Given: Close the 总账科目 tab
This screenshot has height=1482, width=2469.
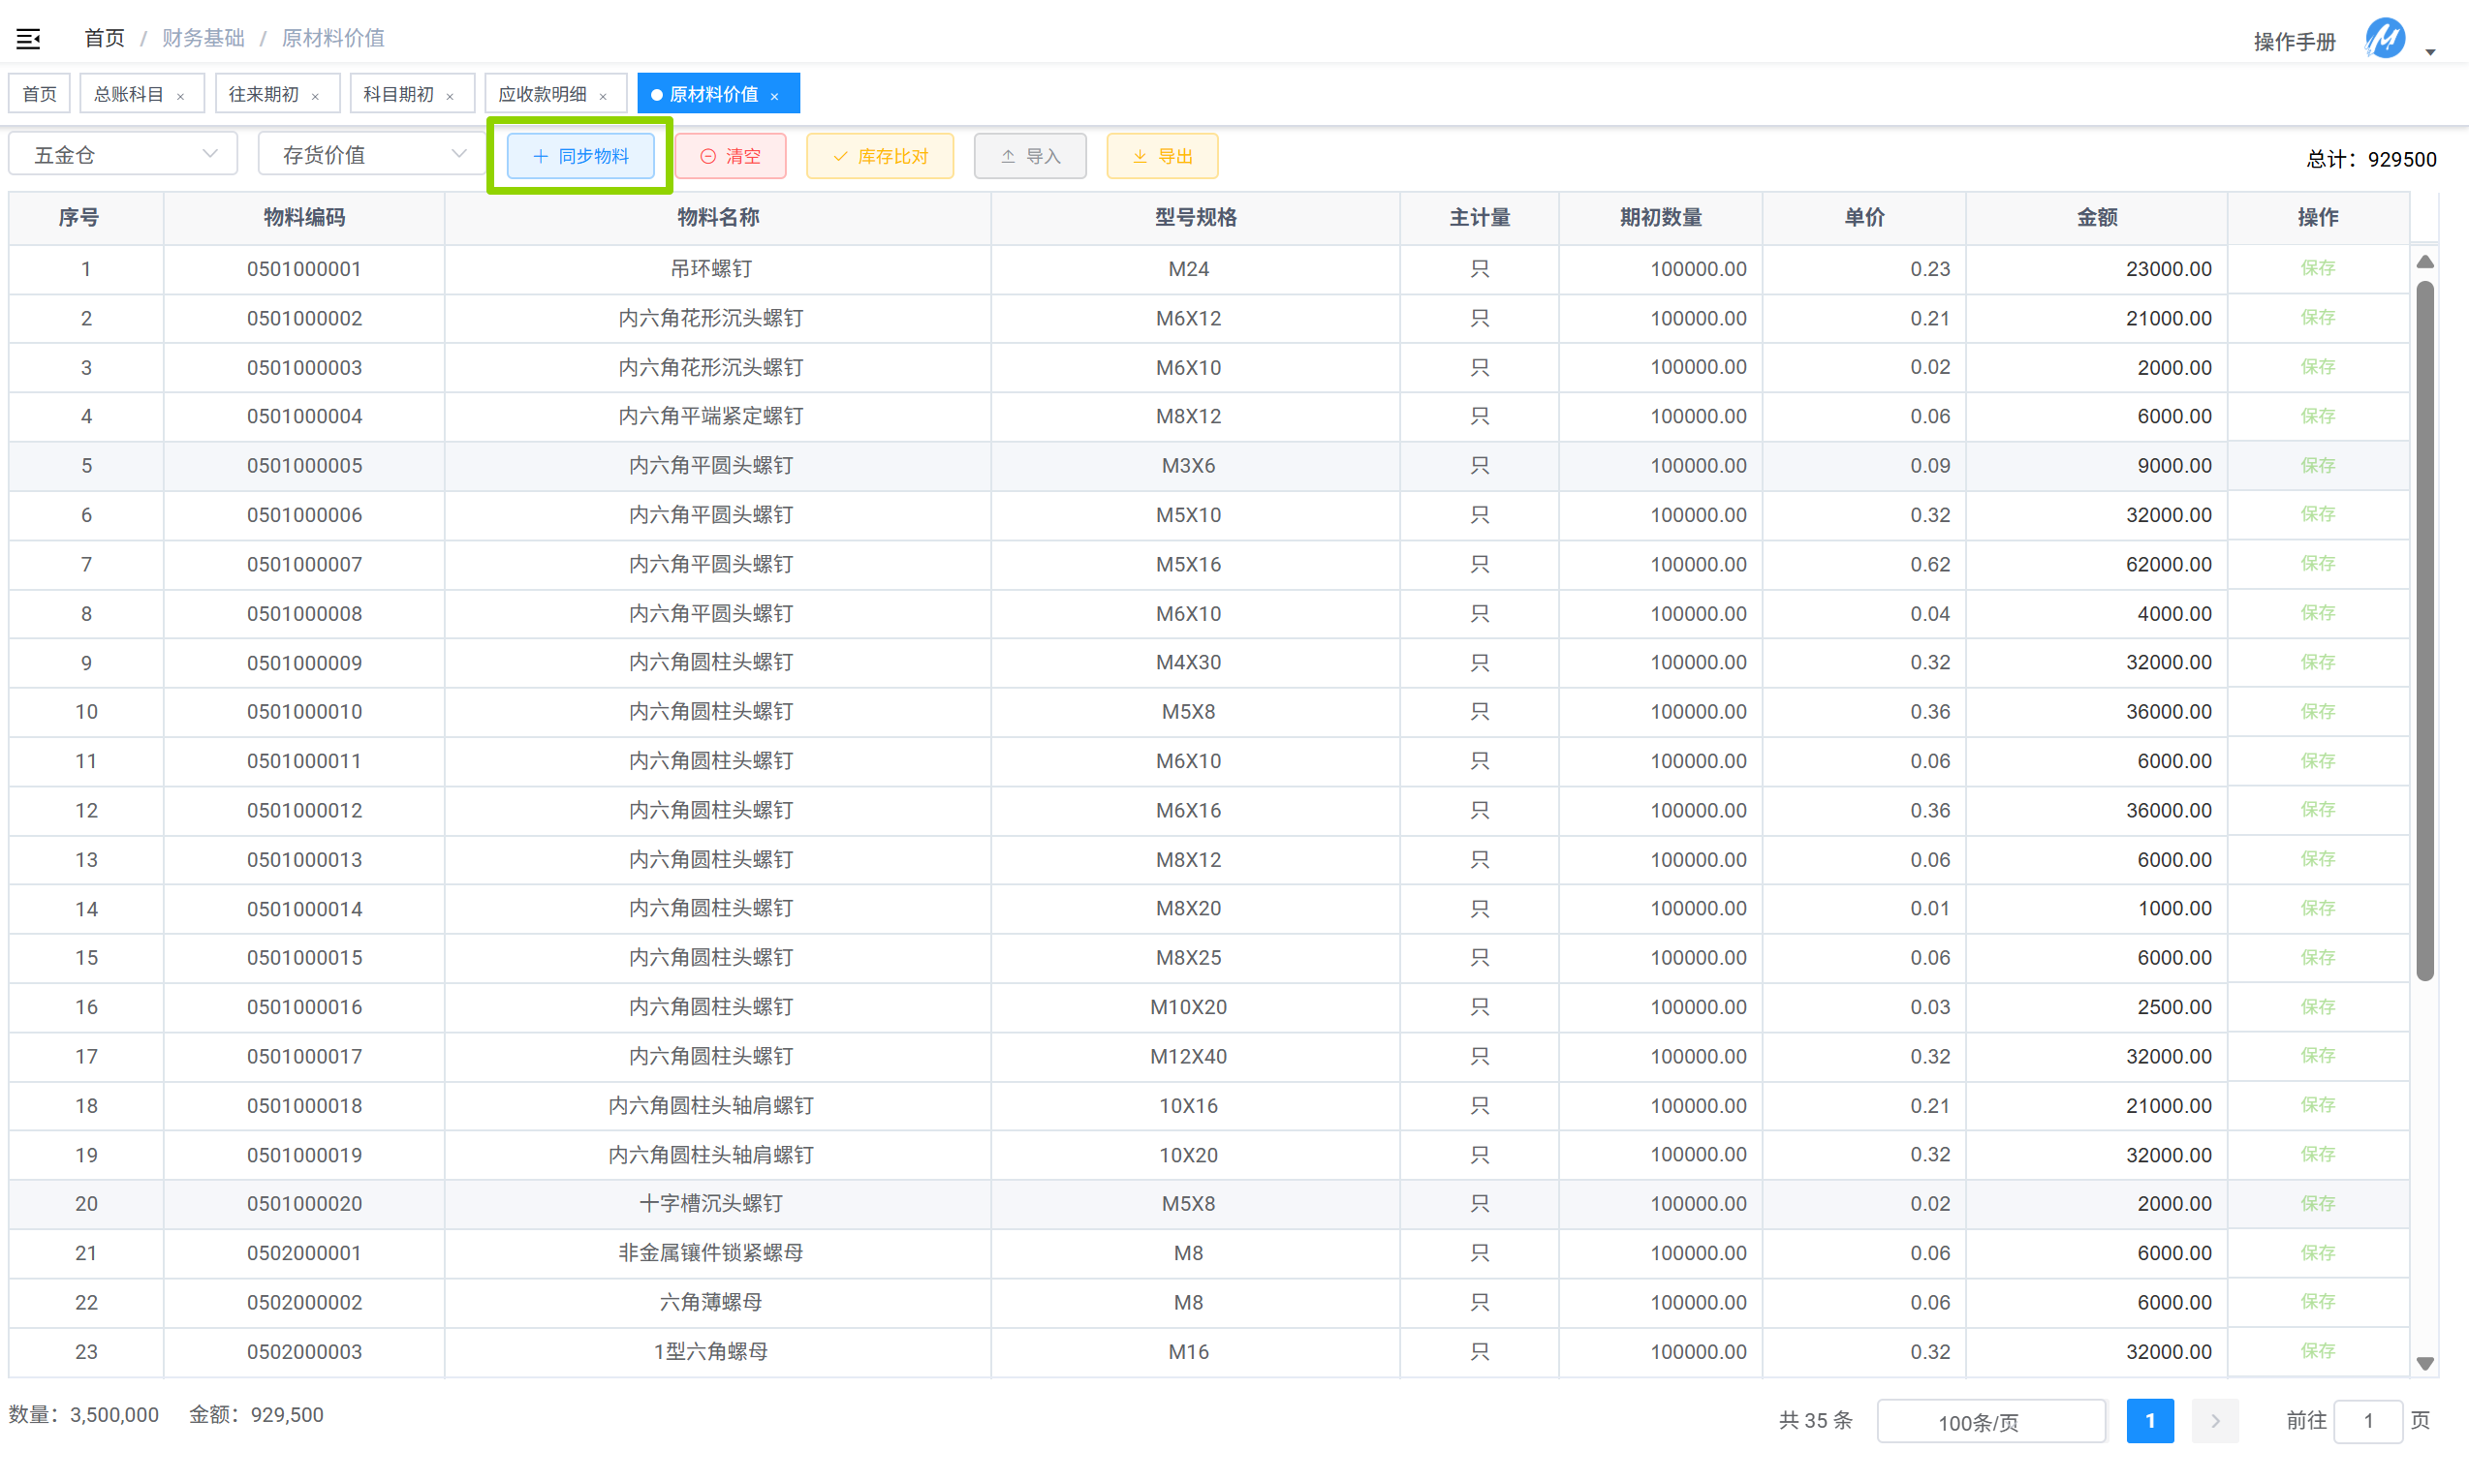Looking at the screenshot, I should (x=181, y=96).
